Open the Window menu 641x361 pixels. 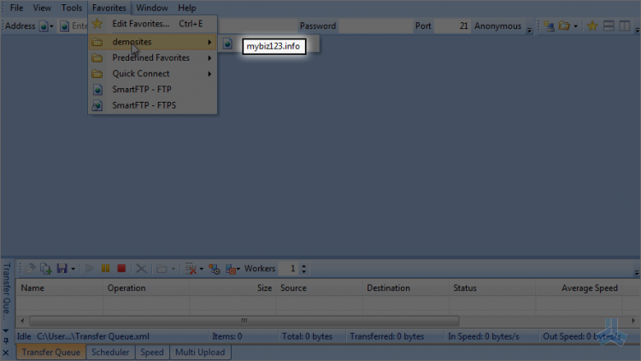tap(151, 8)
